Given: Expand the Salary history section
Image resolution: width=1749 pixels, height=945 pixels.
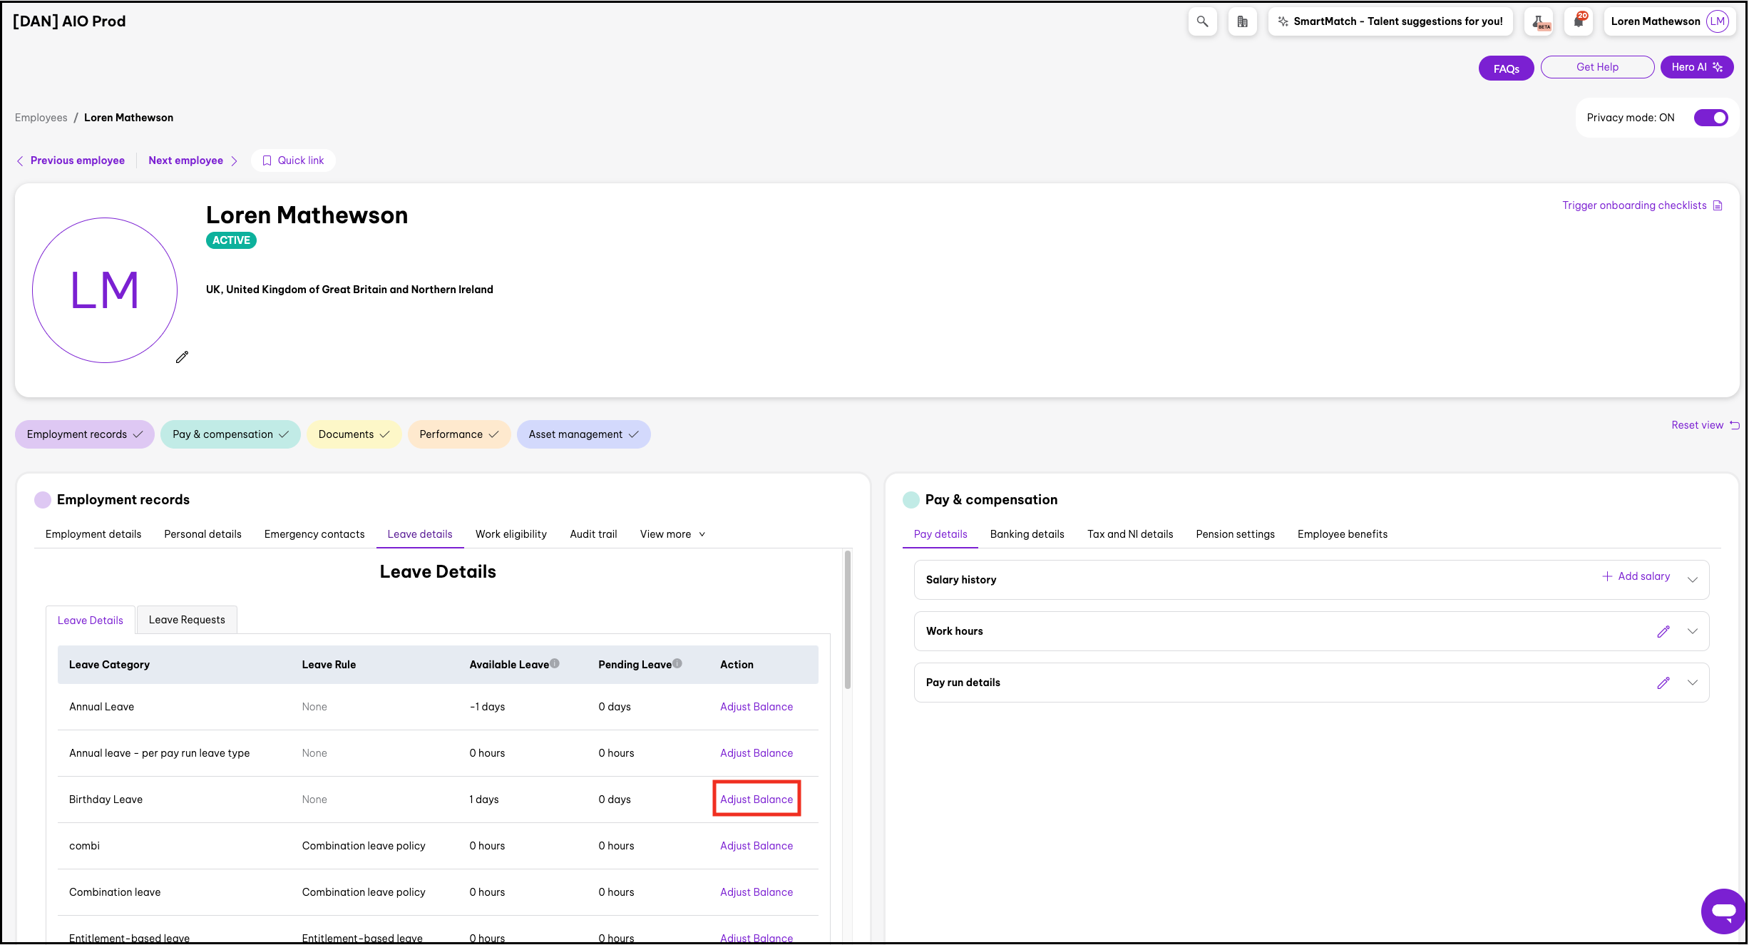Looking at the screenshot, I should pos(1692,580).
